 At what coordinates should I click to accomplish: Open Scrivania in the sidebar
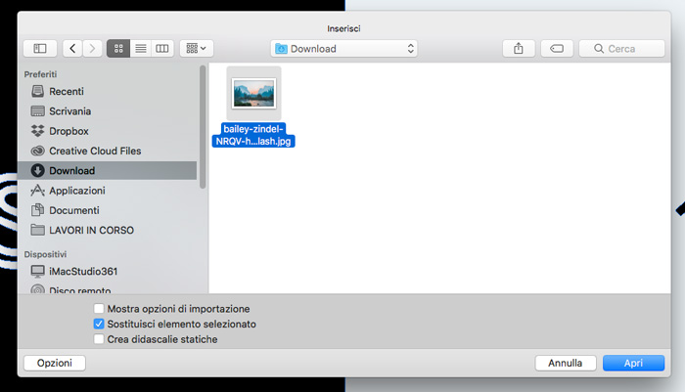pyautogui.click(x=108, y=111)
